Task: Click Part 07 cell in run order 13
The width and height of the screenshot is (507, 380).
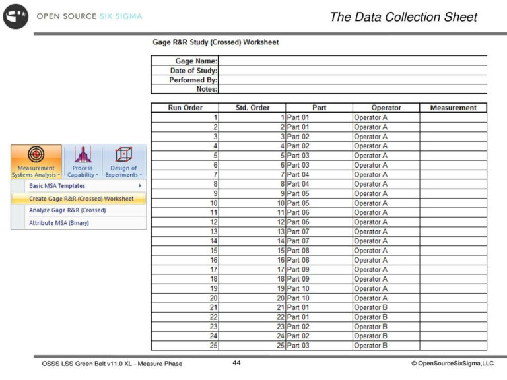Action: tap(319, 232)
